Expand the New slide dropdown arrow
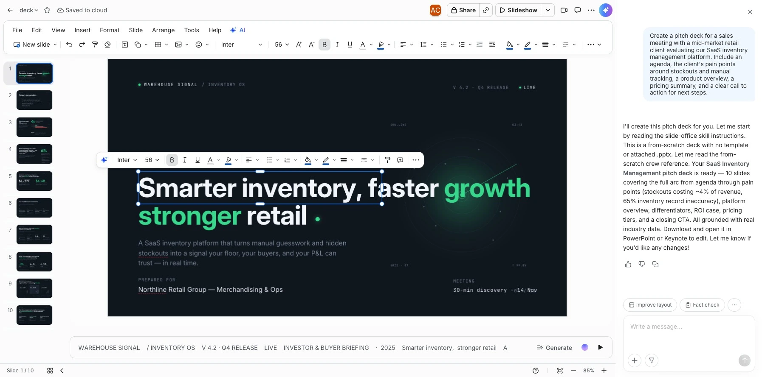This screenshot has width=762, height=377. coord(55,45)
